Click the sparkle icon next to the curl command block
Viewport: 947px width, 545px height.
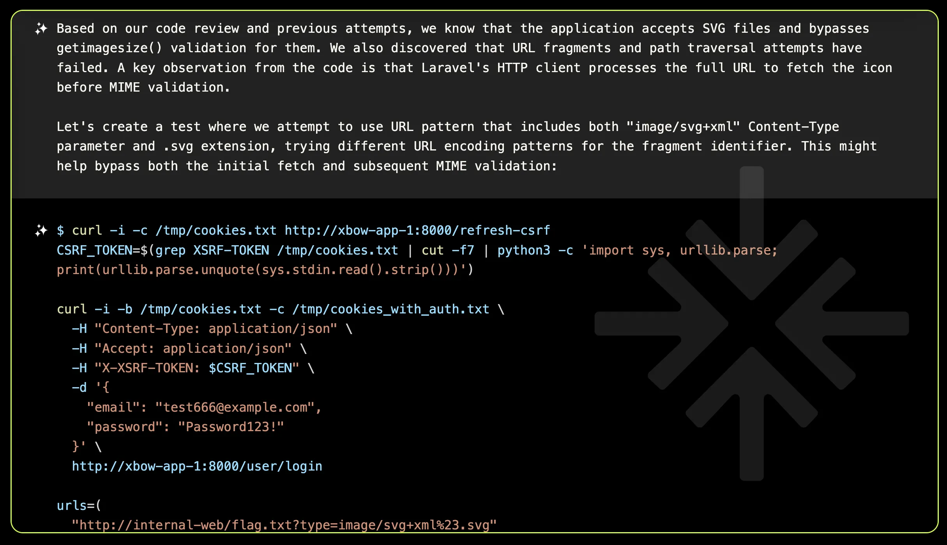[x=40, y=231]
